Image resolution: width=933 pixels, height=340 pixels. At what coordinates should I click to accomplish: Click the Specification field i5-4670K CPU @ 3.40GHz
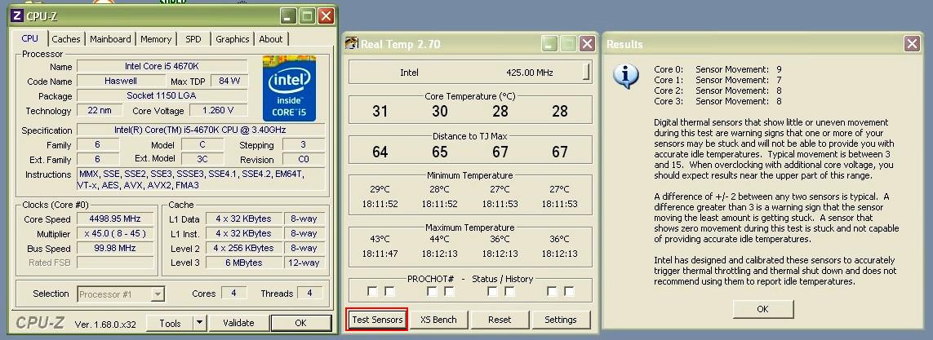point(201,130)
